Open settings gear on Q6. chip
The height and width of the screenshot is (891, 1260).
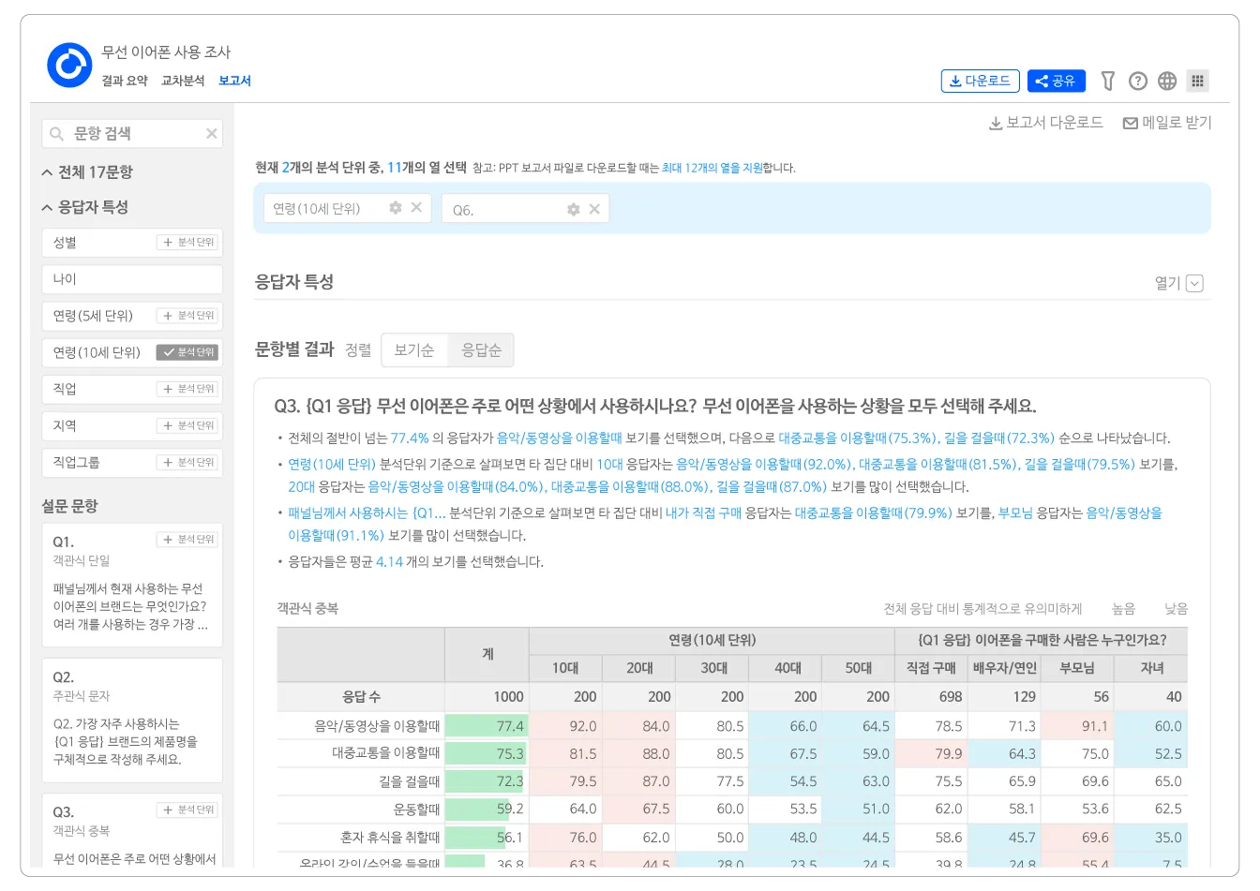tap(574, 209)
